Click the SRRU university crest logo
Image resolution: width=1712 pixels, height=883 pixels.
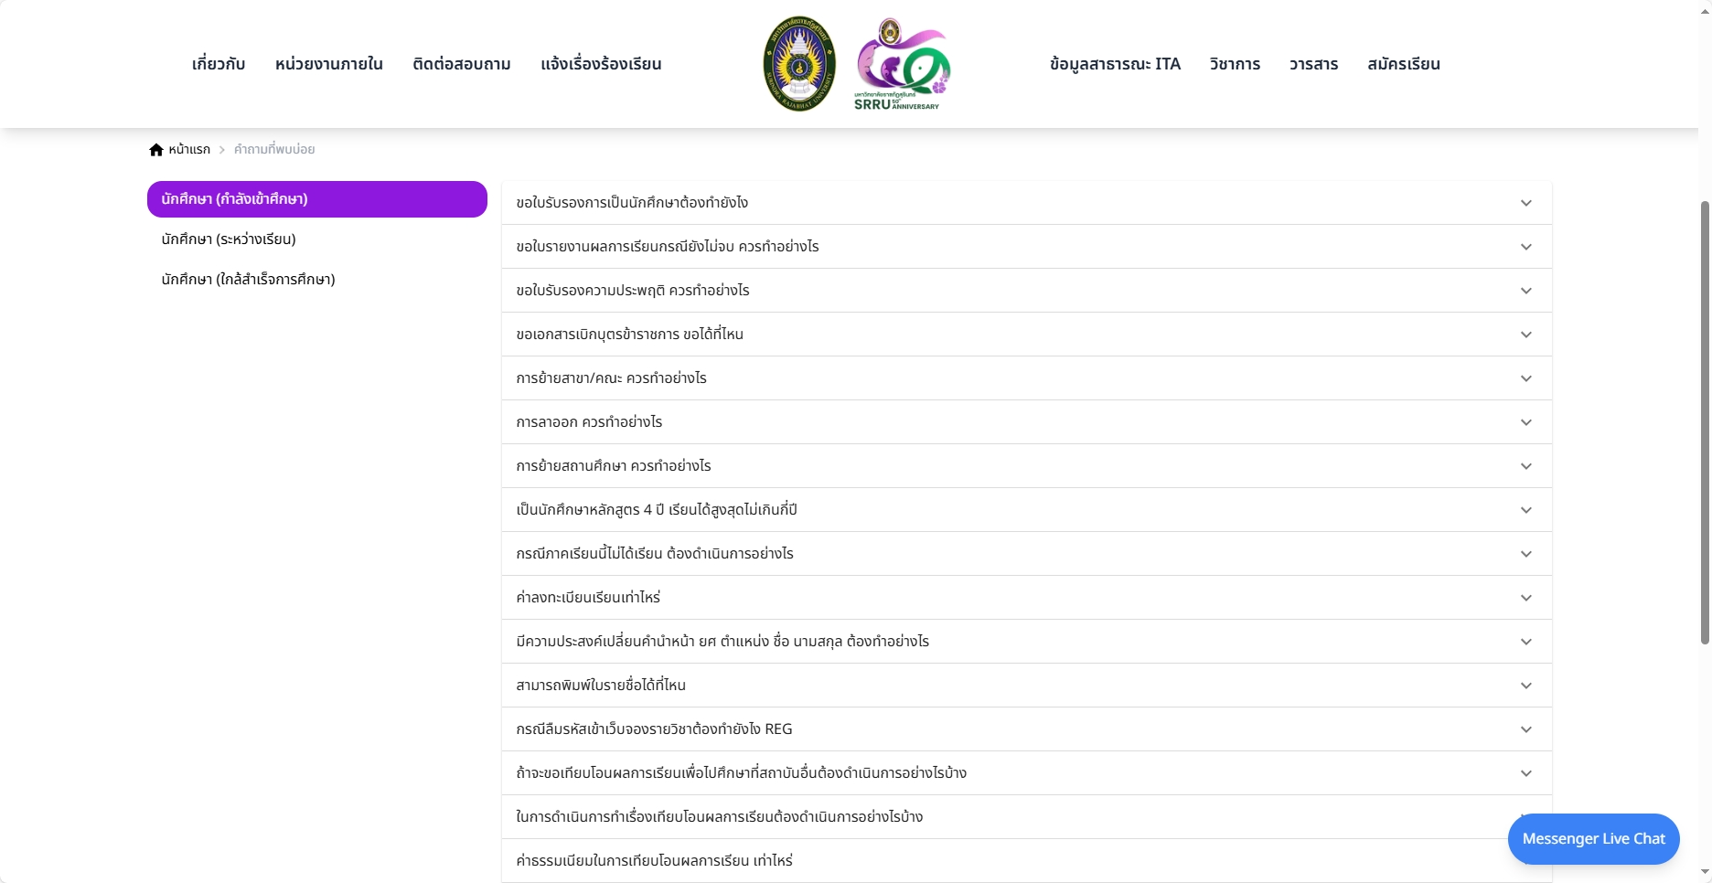coord(798,63)
